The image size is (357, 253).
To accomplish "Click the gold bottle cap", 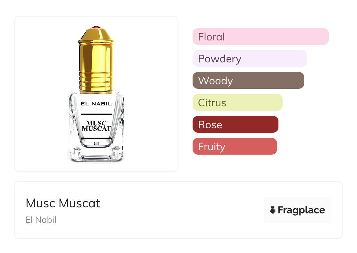I will 96,56.
